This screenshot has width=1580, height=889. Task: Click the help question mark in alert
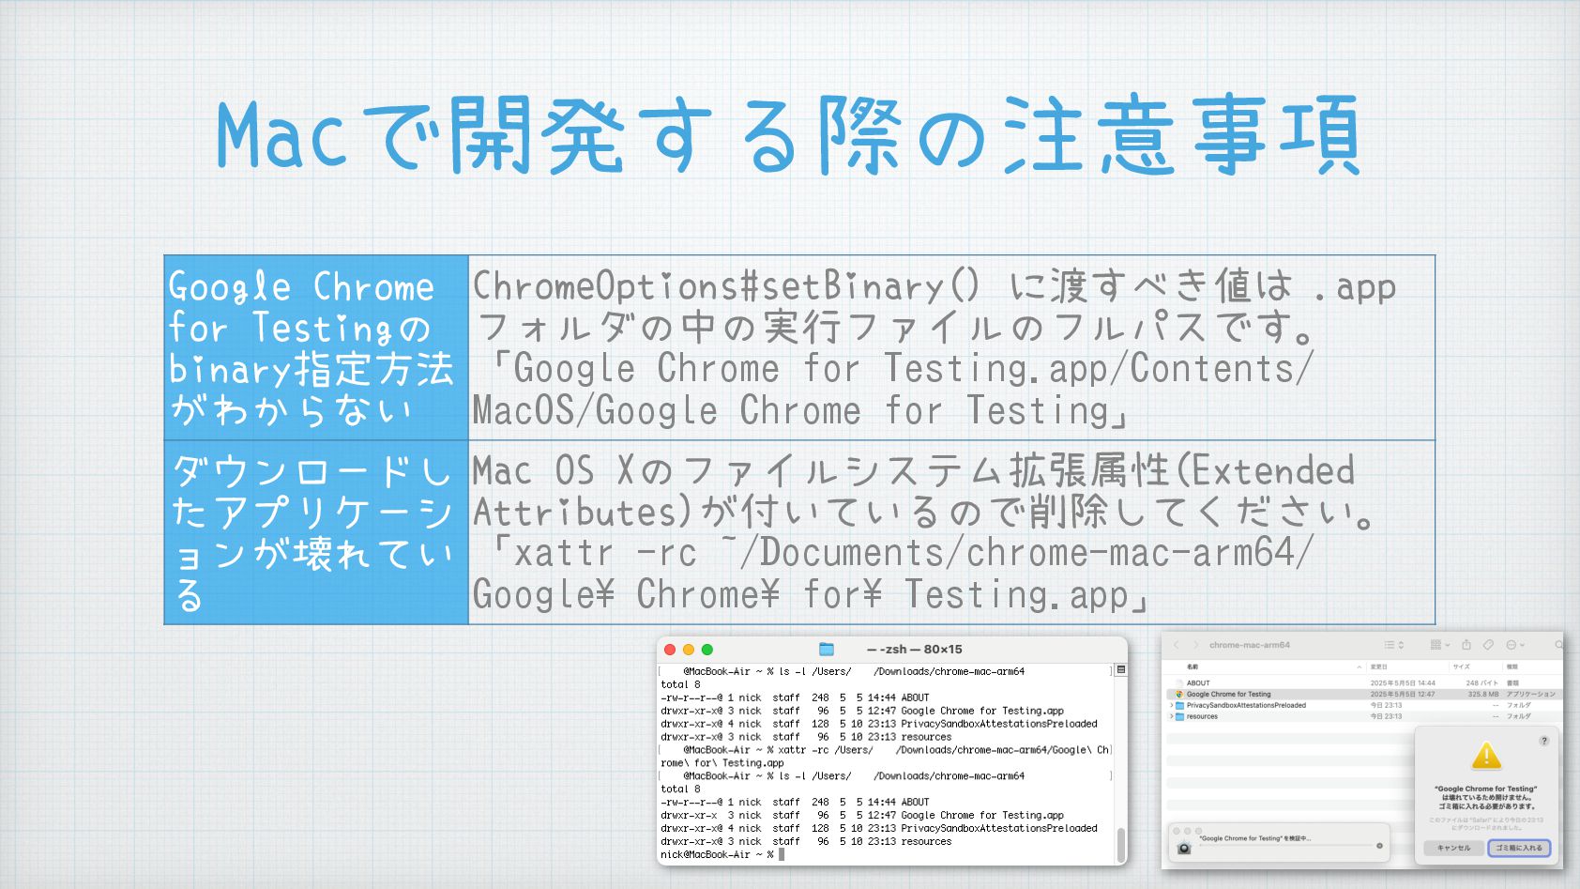pyautogui.click(x=1544, y=741)
